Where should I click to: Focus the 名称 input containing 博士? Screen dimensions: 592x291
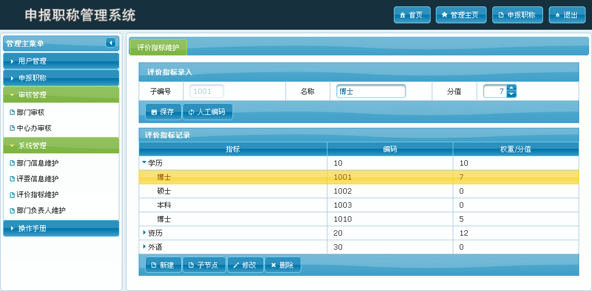pos(371,91)
